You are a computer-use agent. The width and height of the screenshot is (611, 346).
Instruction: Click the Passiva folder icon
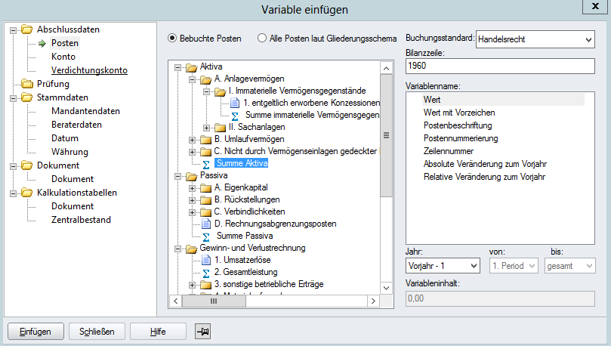(x=192, y=176)
